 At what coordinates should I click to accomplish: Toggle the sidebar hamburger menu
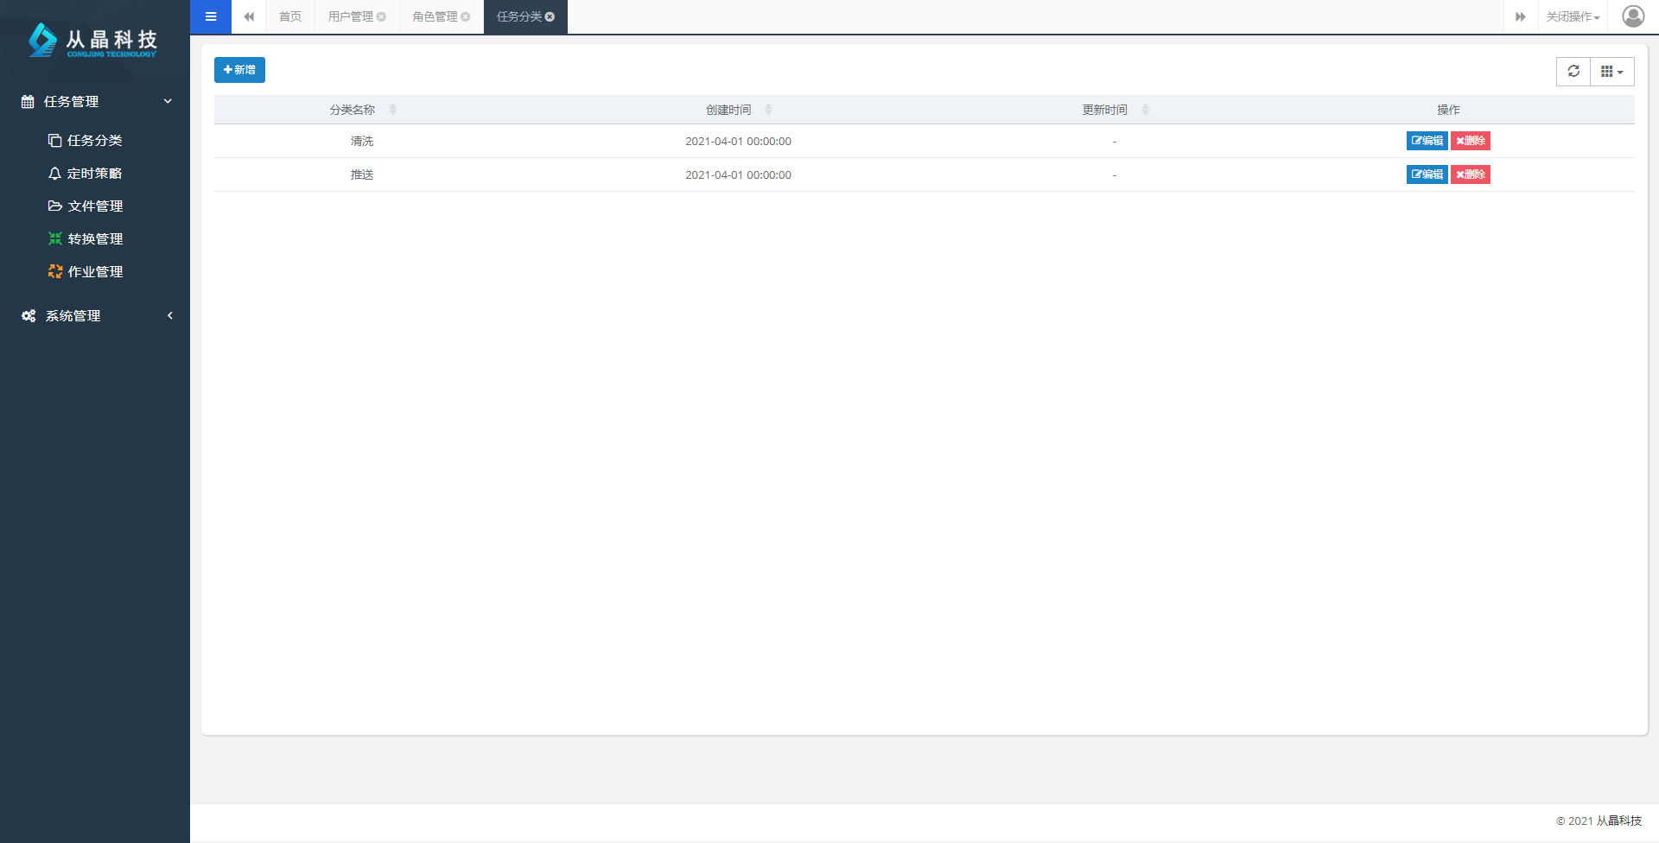(x=211, y=16)
